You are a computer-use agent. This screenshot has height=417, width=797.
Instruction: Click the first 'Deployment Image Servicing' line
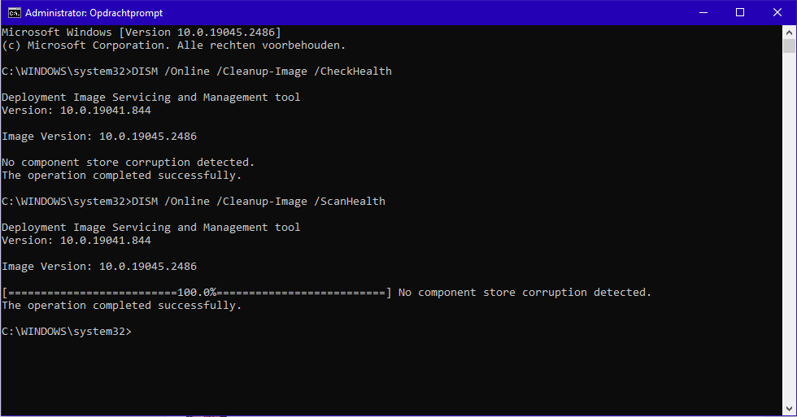[151, 98]
